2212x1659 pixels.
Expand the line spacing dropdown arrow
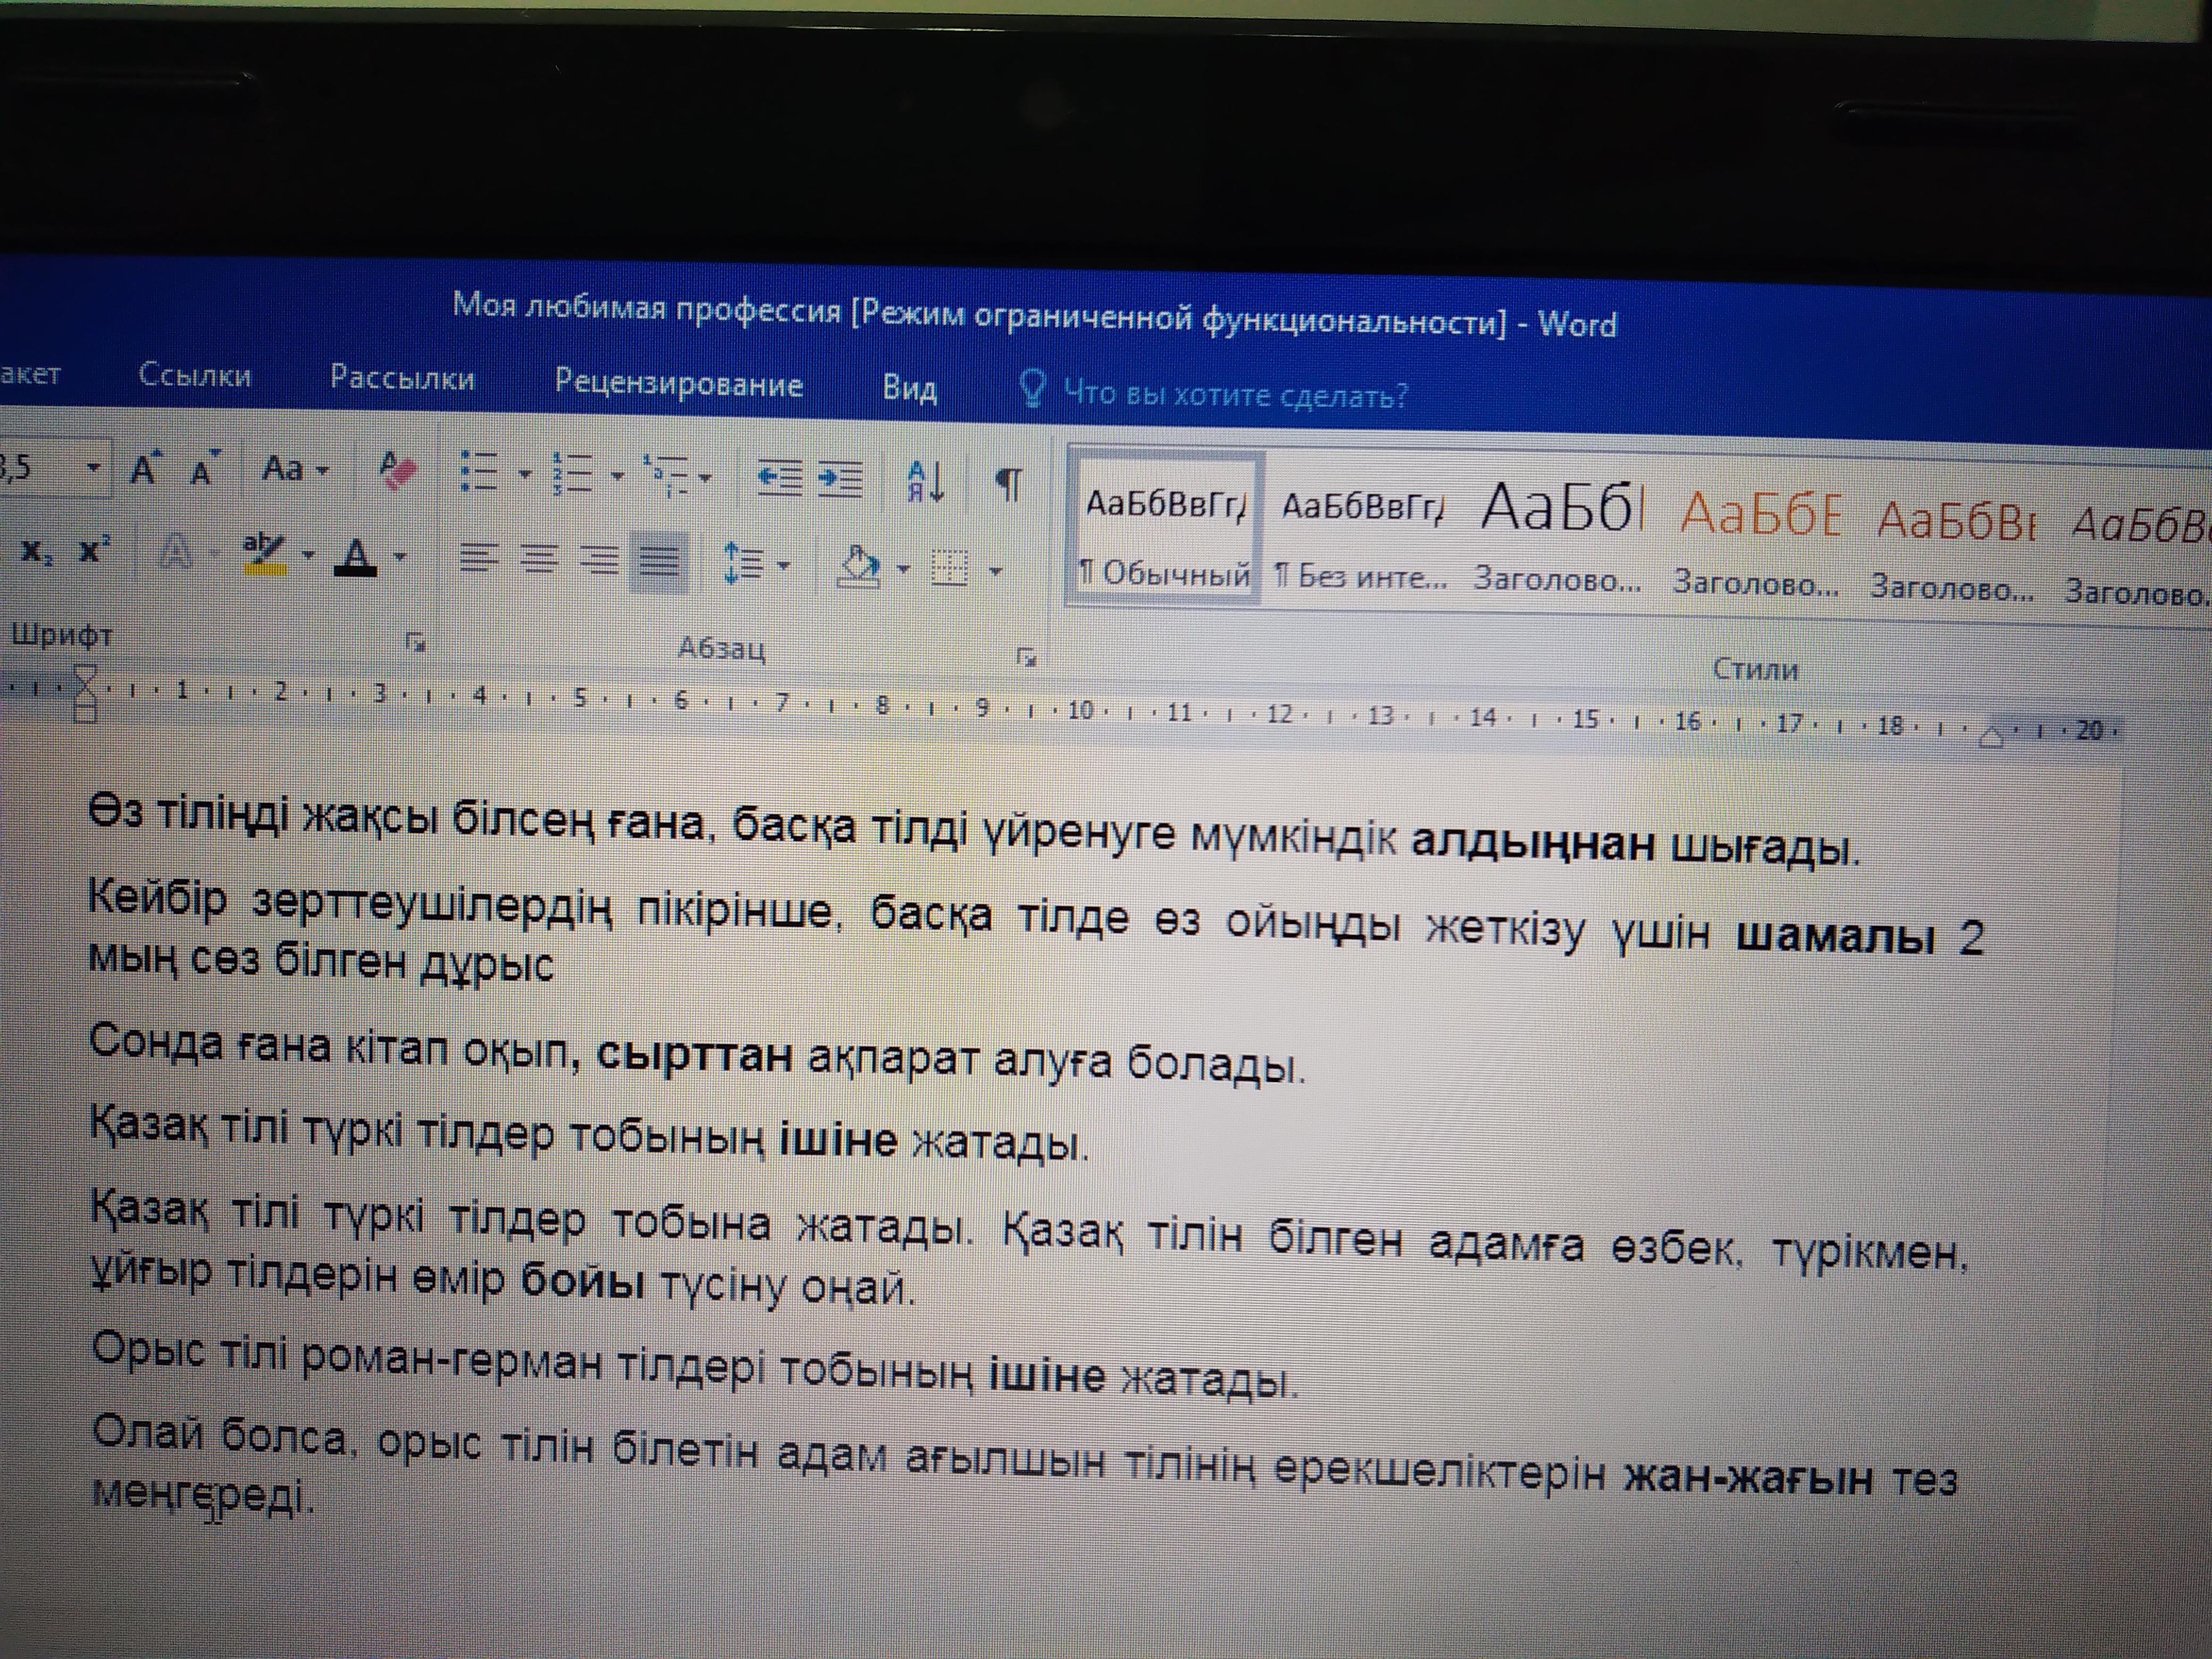(783, 565)
